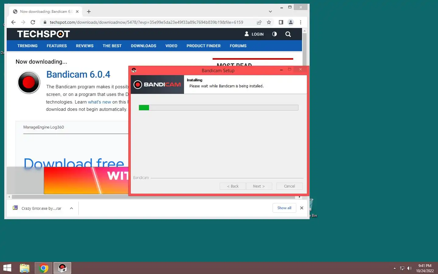
Task: Click the network tray icon
Action: (402, 268)
